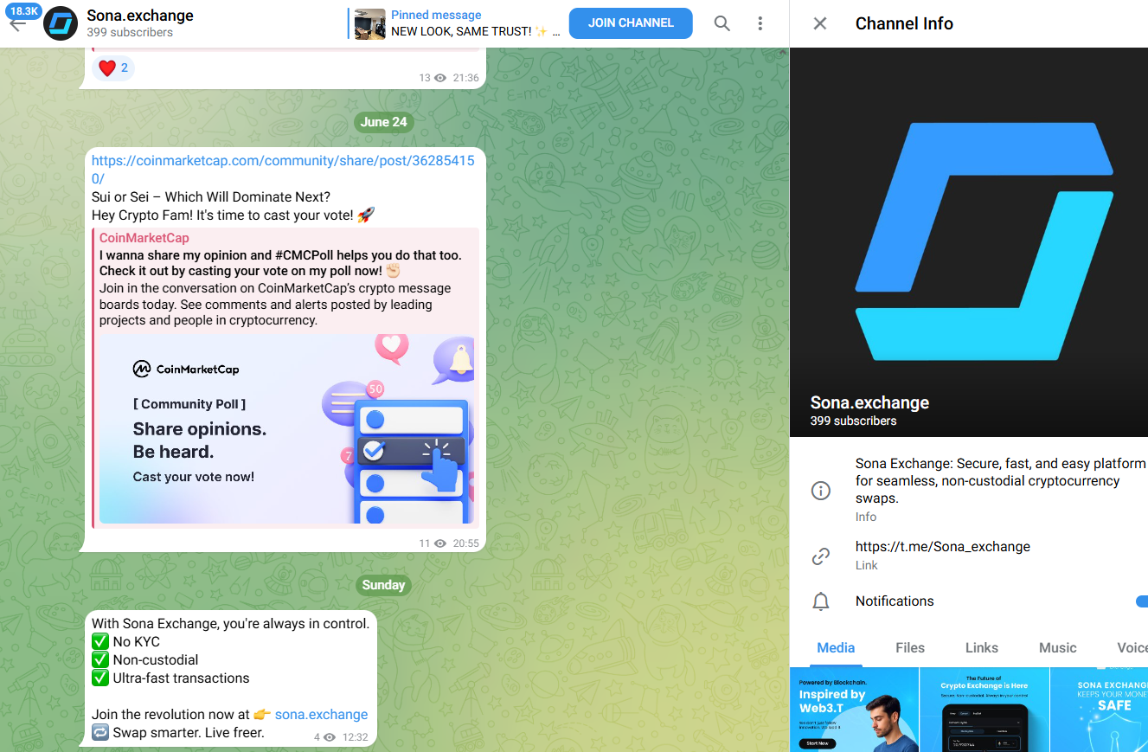Open the Inspired by Web3.T media thumbnail
The width and height of the screenshot is (1148, 752).
854,710
